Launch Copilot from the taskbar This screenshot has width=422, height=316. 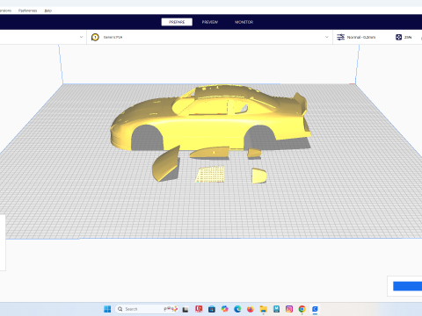click(225, 309)
